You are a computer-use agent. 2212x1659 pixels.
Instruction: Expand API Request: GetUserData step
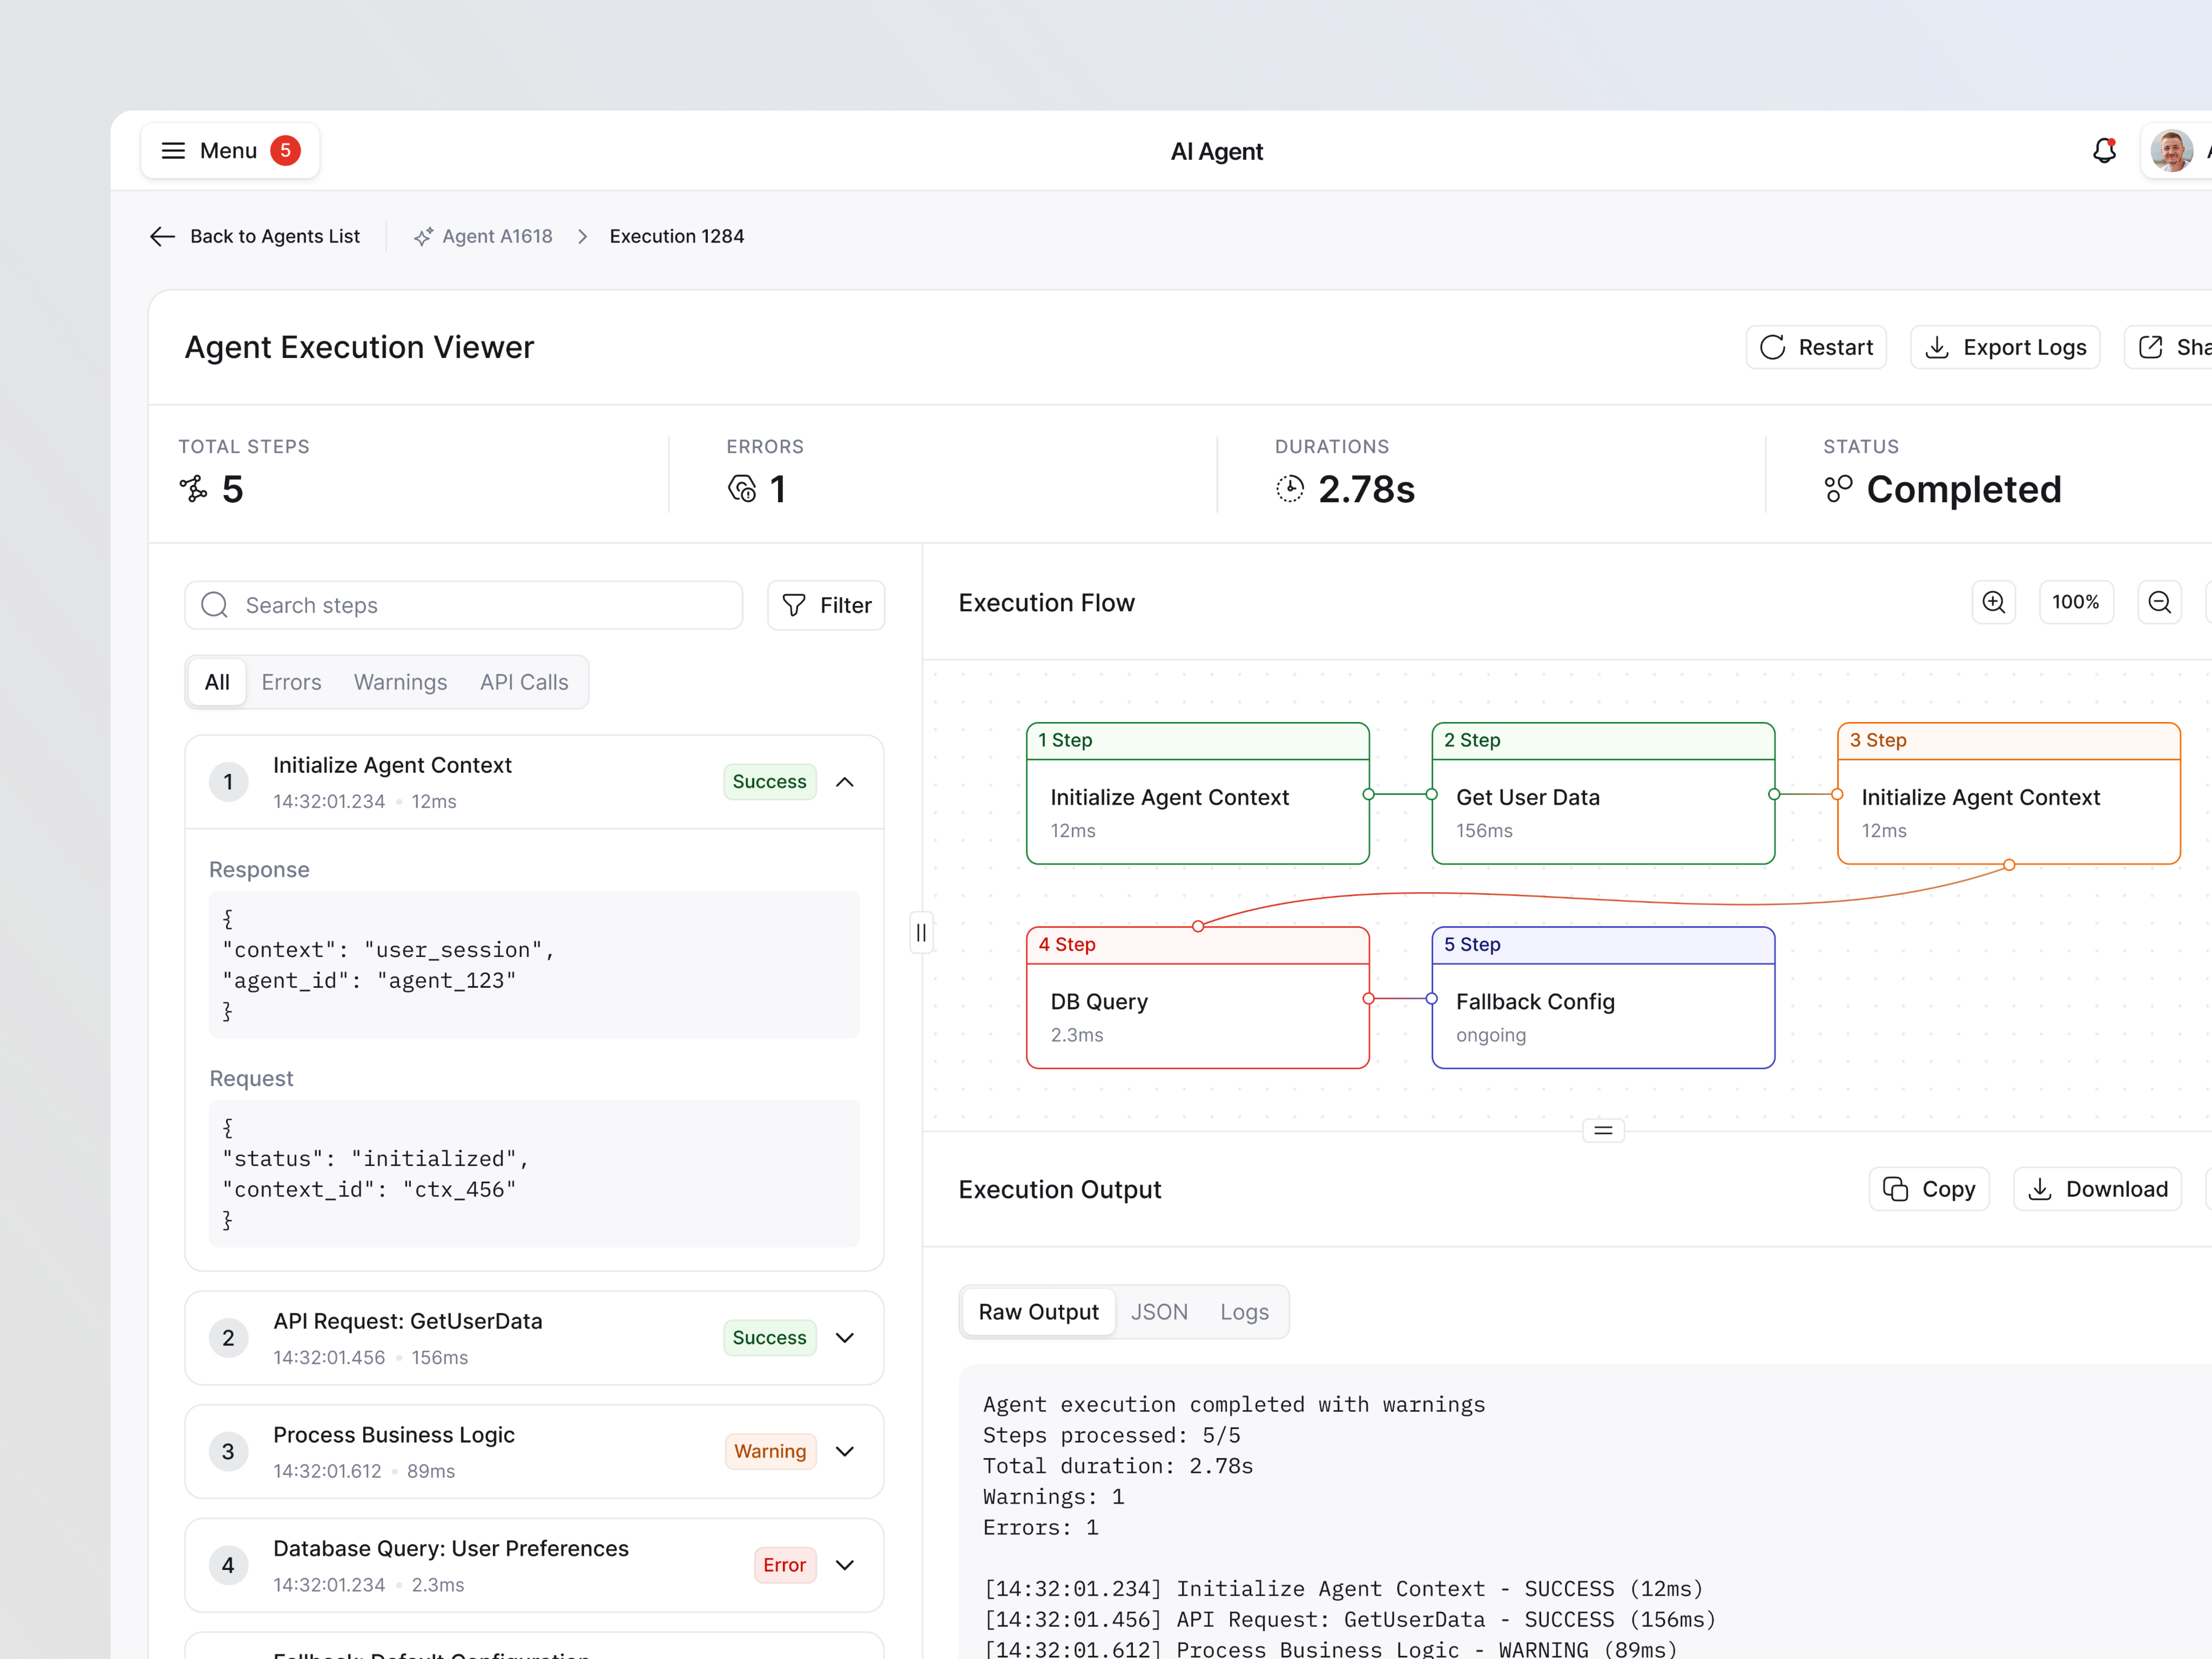click(845, 1338)
